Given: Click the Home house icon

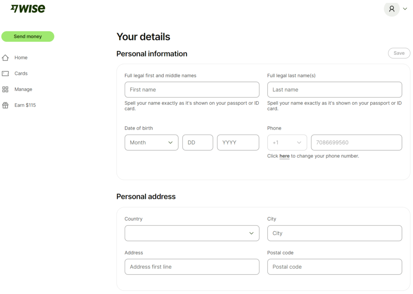Looking at the screenshot, I should point(5,57).
